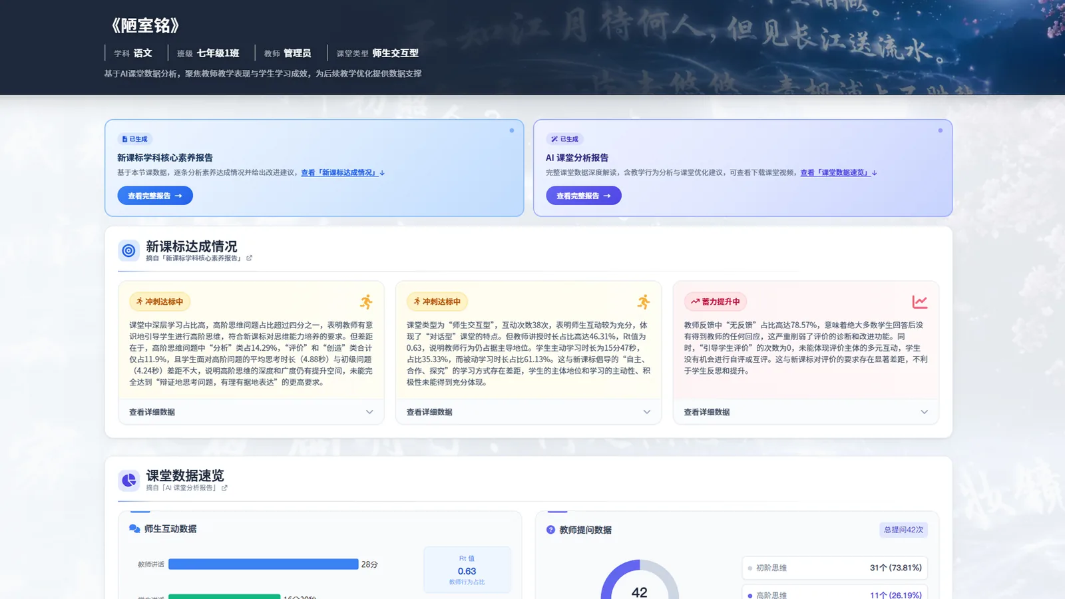Screen dimensions: 1065x599
Task: Select the 初阶思维 row showing 31个
Action: click(835, 568)
